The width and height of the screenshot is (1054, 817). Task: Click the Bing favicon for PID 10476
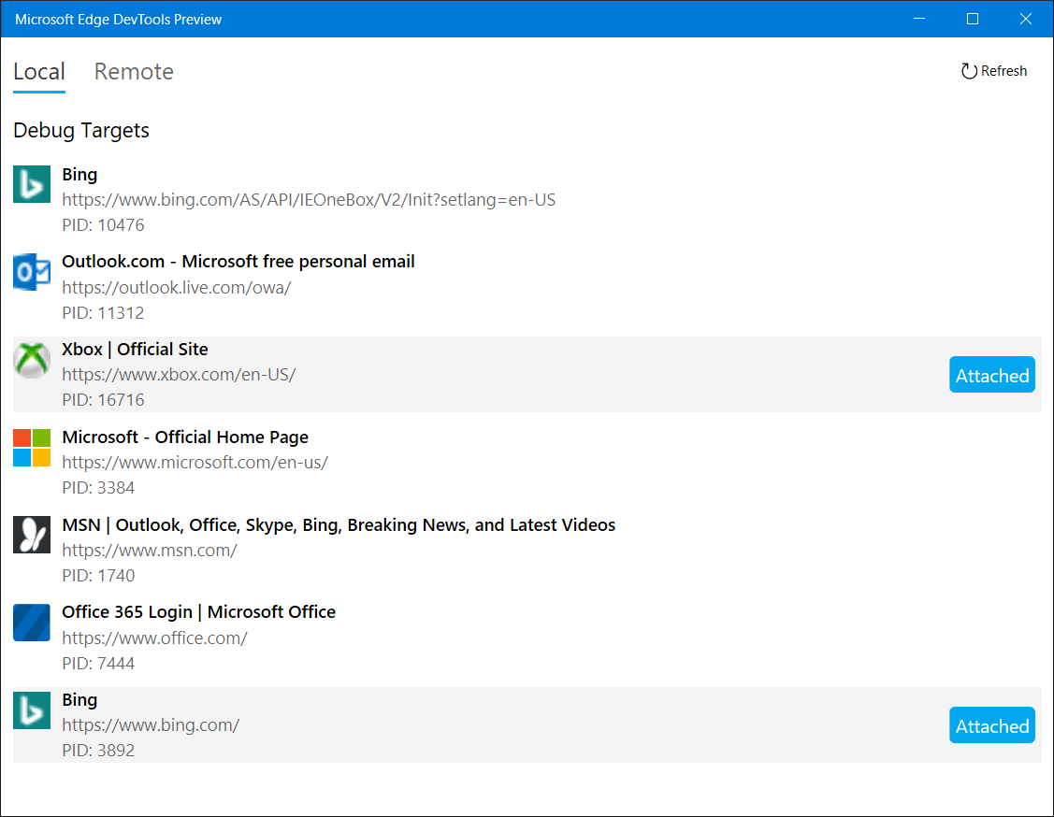[x=32, y=184]
